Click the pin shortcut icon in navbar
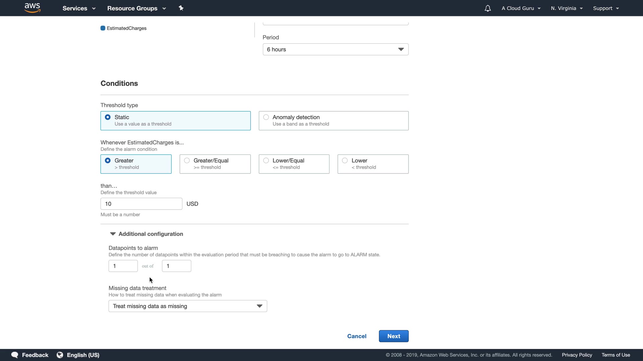The width and height of the screenshot is (643, 361). tap(181, 8)
